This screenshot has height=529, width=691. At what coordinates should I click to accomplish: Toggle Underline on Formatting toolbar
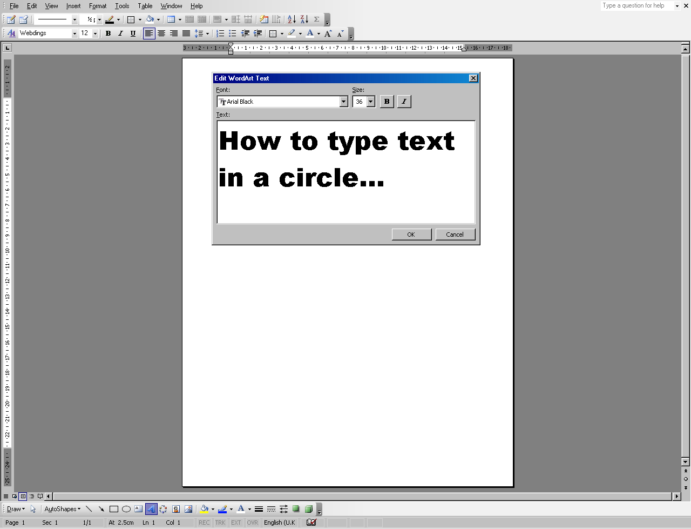tap(133, 34)
